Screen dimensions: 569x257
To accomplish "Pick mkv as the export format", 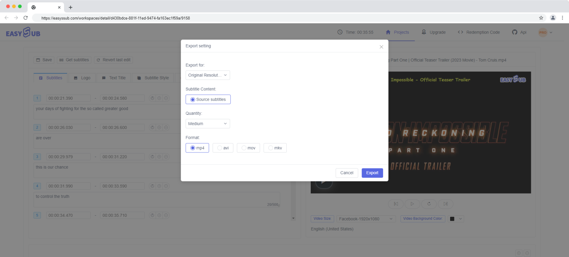I will pos(275,148).
